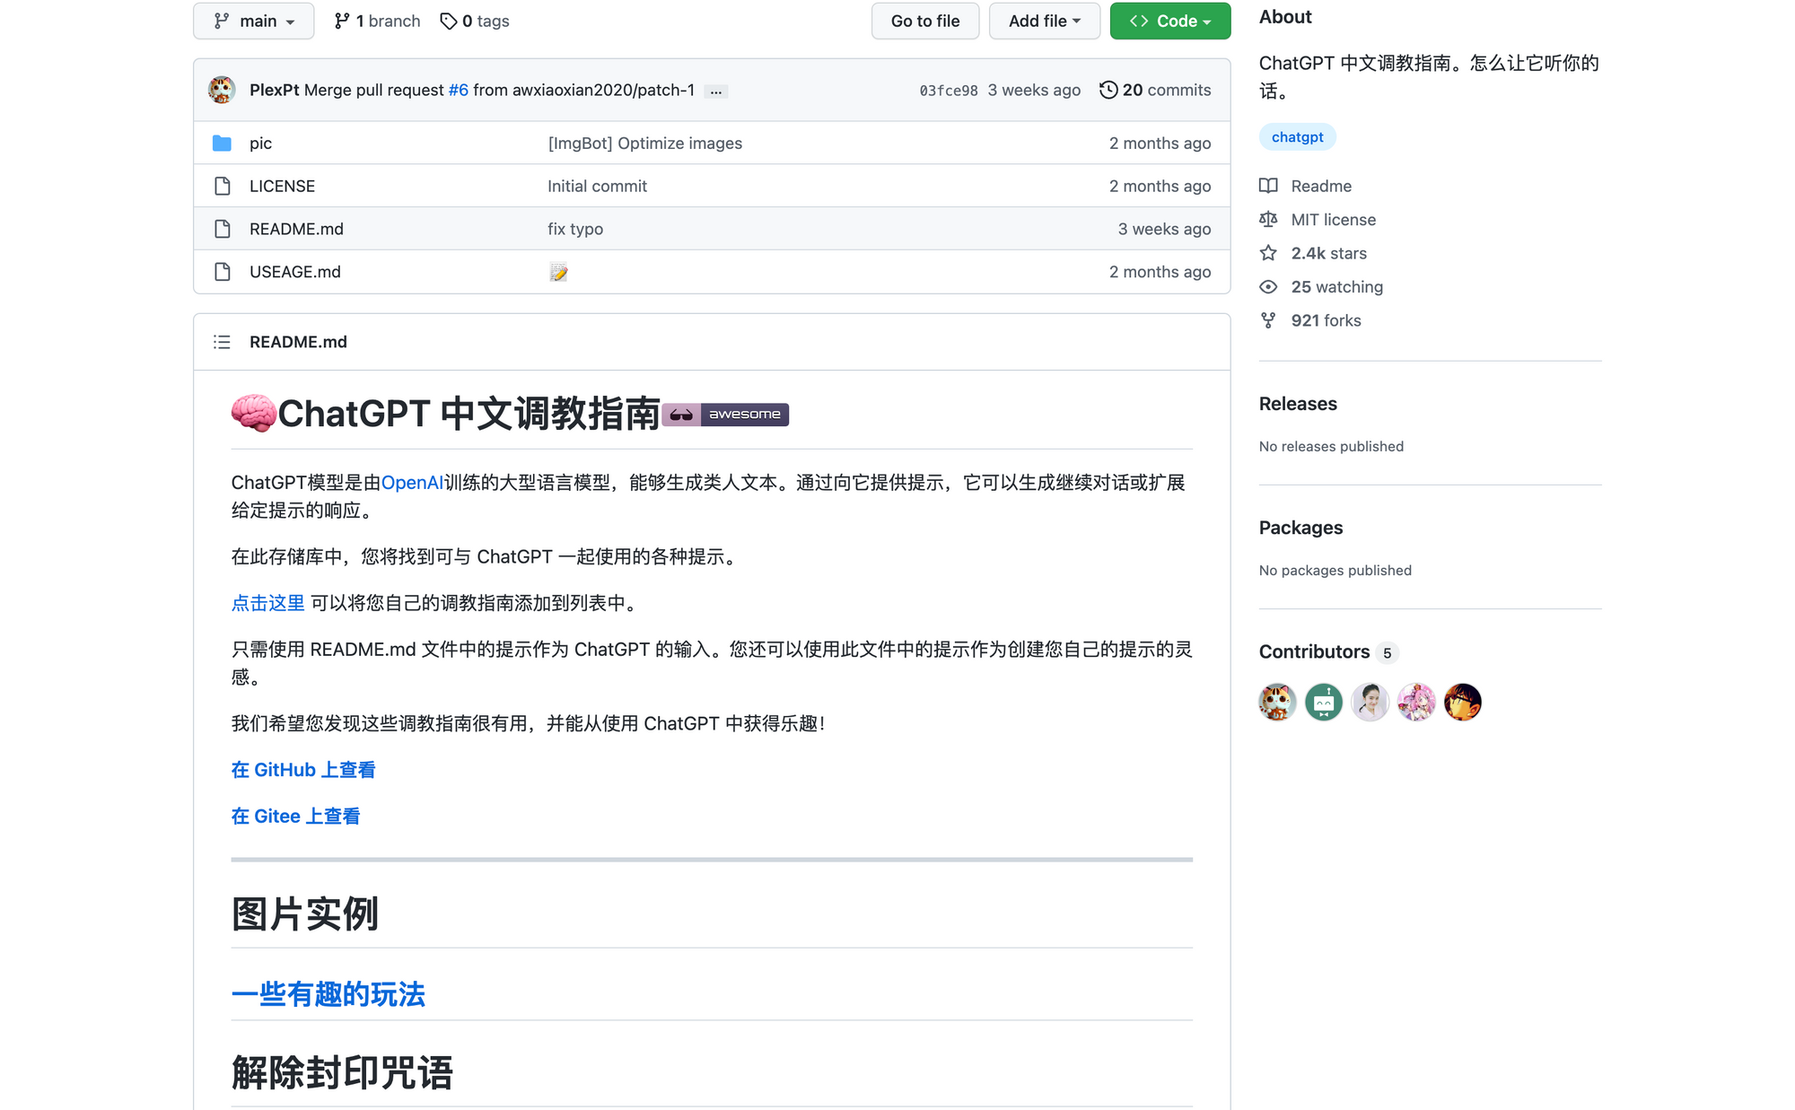Viewport: 1795px width, 1110px height.
Task: Open the USEAGE.md file
Action: click(x=295, y=272)
